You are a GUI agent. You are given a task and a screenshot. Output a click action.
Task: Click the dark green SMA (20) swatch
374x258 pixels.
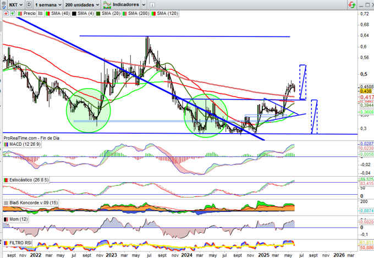[98, 14]
